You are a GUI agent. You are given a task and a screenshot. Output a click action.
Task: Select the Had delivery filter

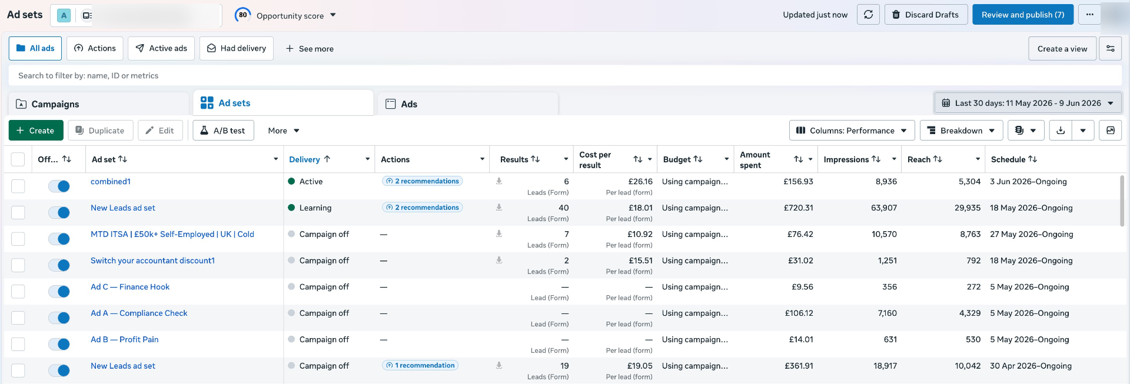pyautogui.click(x=237, y=48)
